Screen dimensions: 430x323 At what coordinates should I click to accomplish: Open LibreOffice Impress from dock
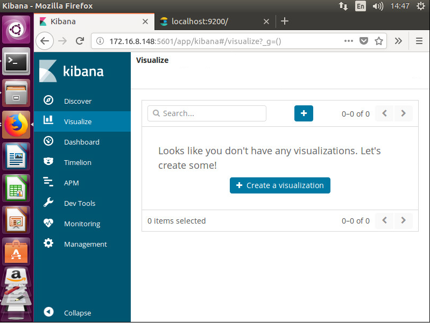coord(16,220)
